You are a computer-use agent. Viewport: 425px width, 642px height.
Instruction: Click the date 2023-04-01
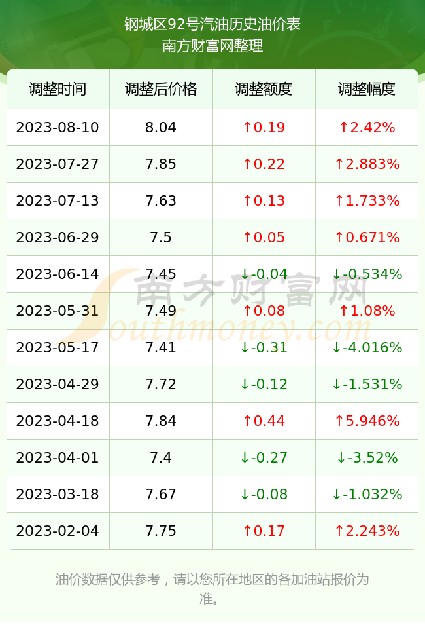tap(58, 457)
